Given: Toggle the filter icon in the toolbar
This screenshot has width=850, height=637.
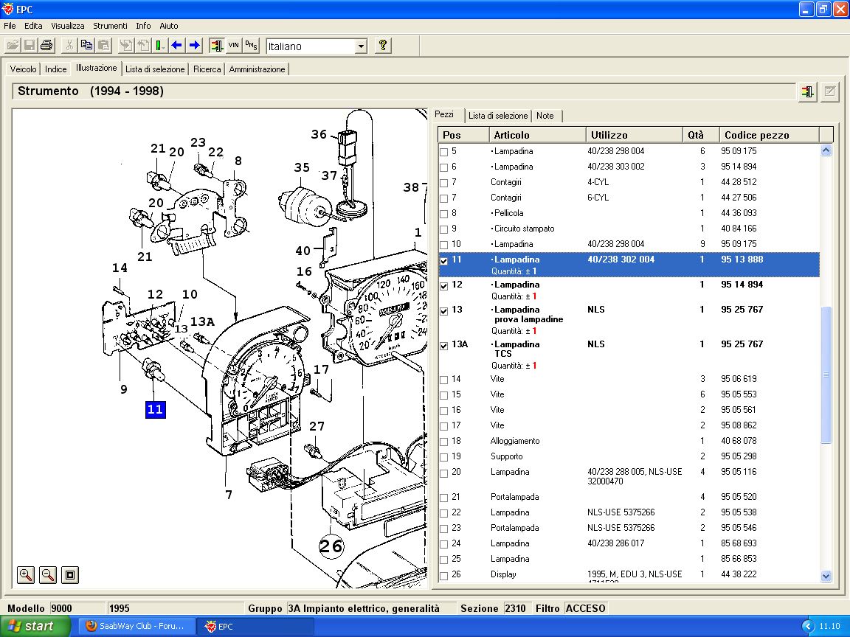Looking at the screenshot, I should 217,46.
